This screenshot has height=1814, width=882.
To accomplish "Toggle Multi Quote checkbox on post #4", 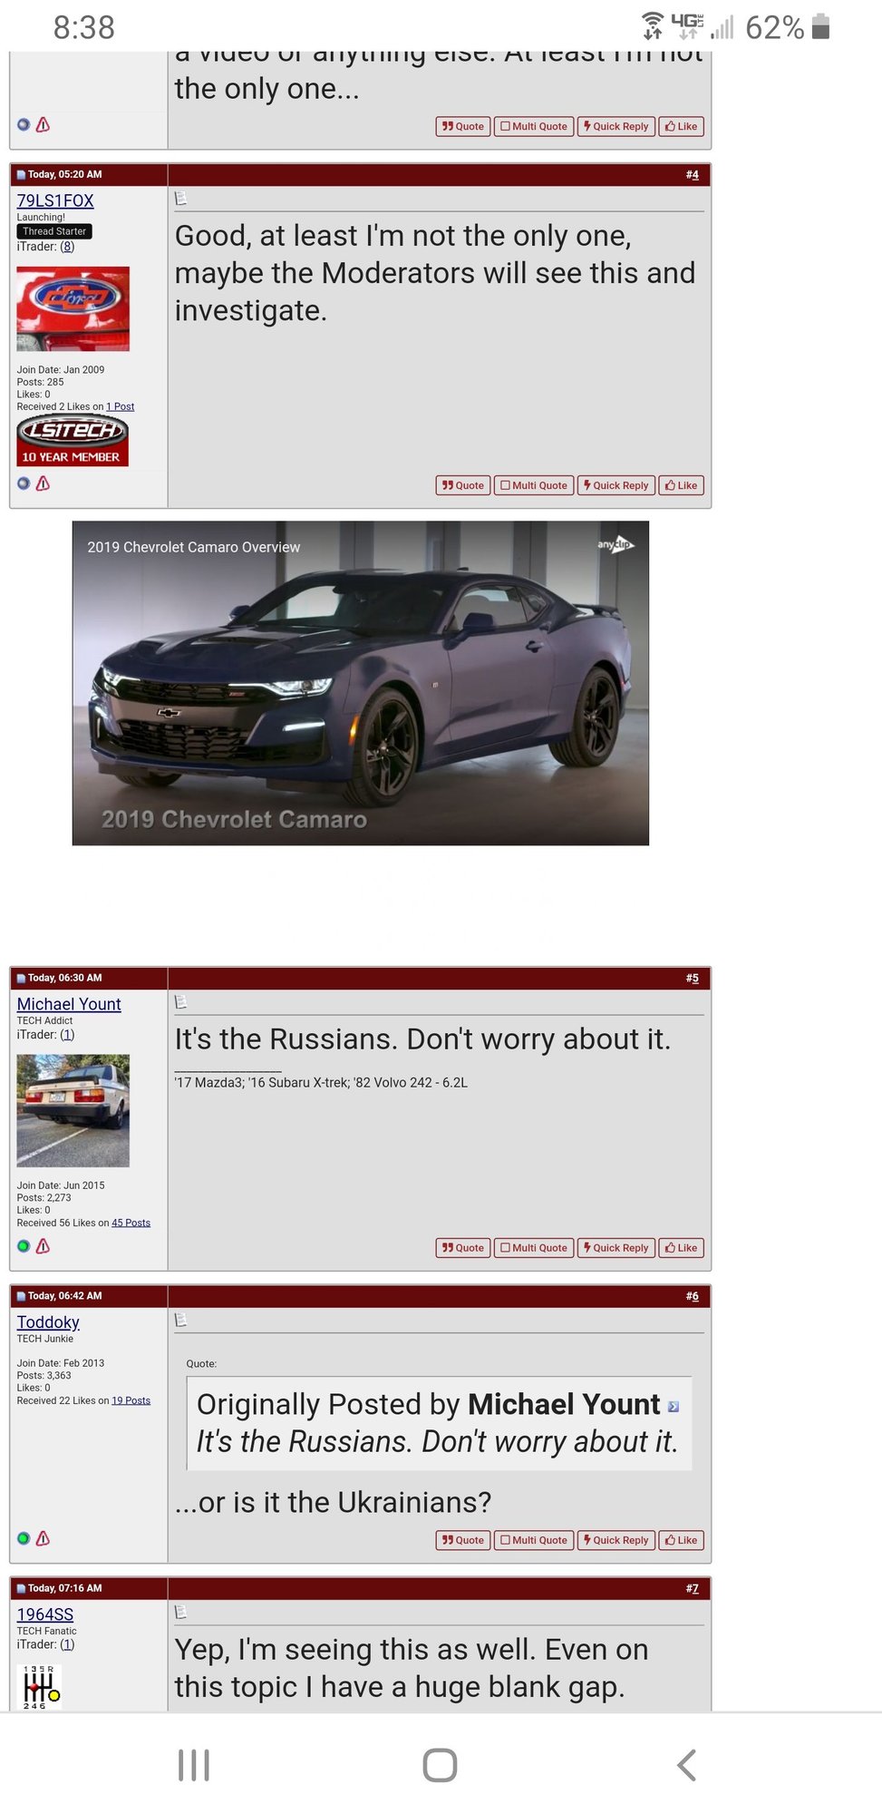I will (534, 485).
